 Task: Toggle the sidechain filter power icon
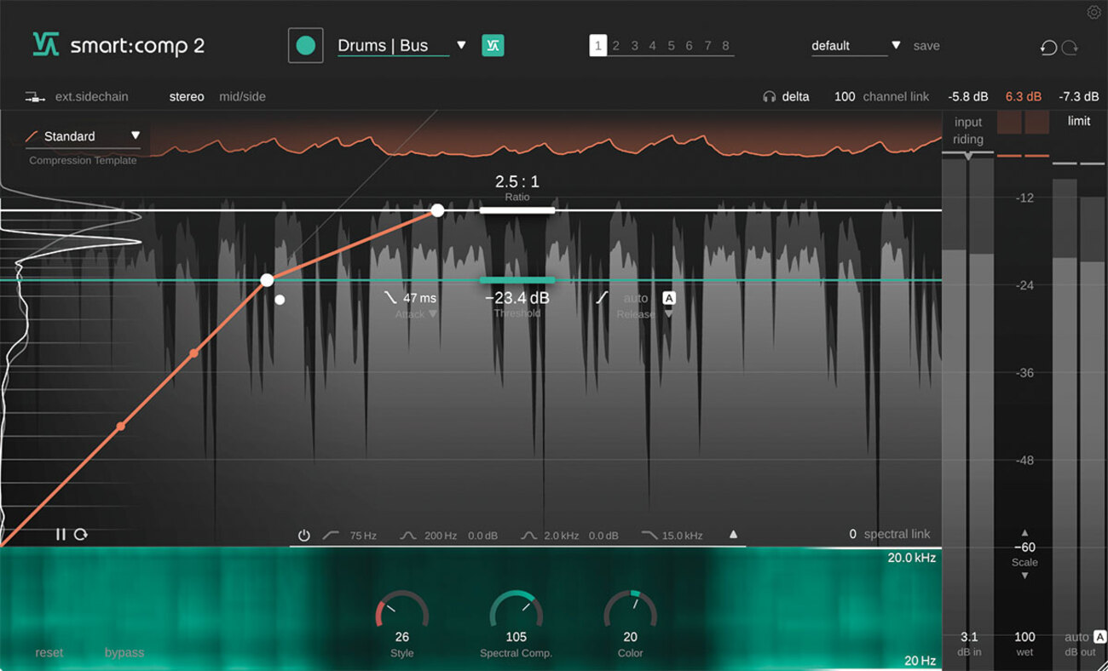(303, 536)
